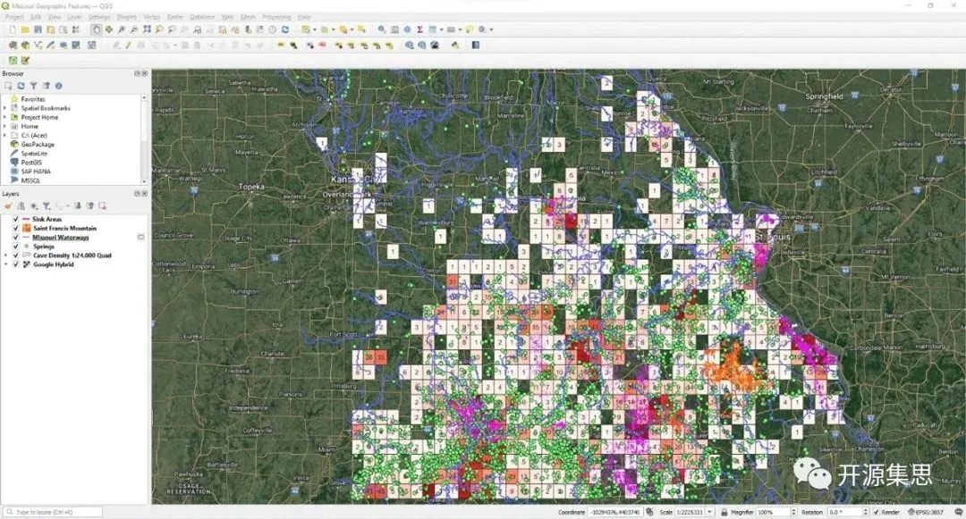Click the Zoom Full extent icon
Viewport: 966px width, 519px height.
[x=147, y=29]
